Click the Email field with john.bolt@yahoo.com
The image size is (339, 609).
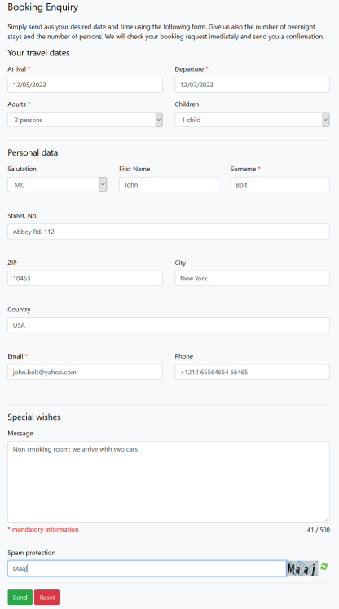pos(85,372)
